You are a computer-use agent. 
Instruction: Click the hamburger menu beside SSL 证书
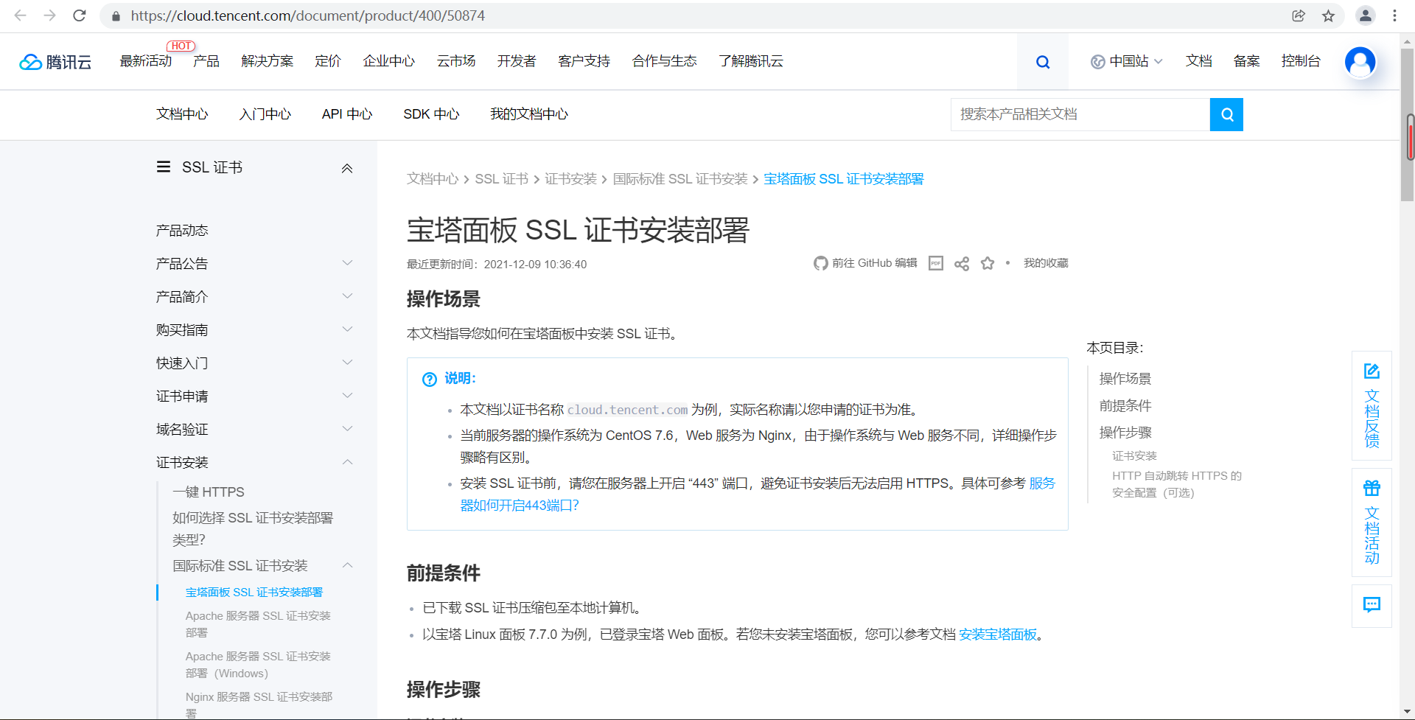pos(164,167)
